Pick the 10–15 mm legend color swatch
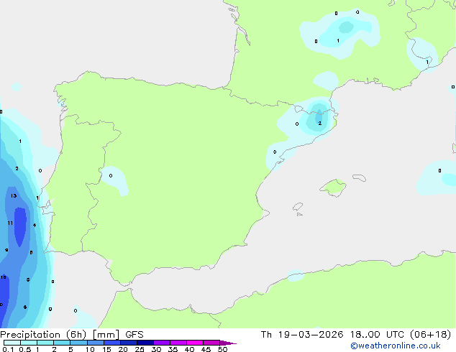Screen dimensions: 456x352 point(96,343)
